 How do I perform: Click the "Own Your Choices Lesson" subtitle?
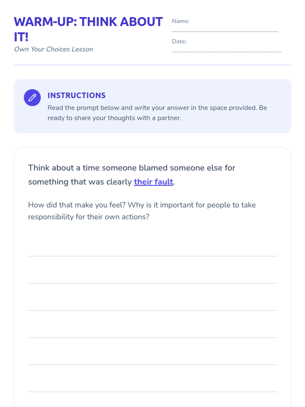[x=54, y=49]
